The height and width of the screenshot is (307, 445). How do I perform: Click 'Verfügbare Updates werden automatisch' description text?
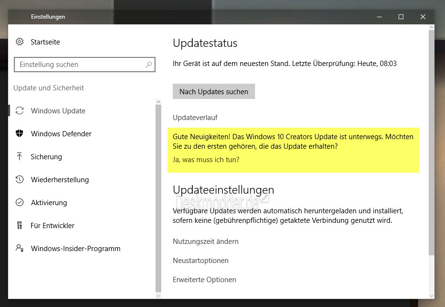click(x=288, y=216)
